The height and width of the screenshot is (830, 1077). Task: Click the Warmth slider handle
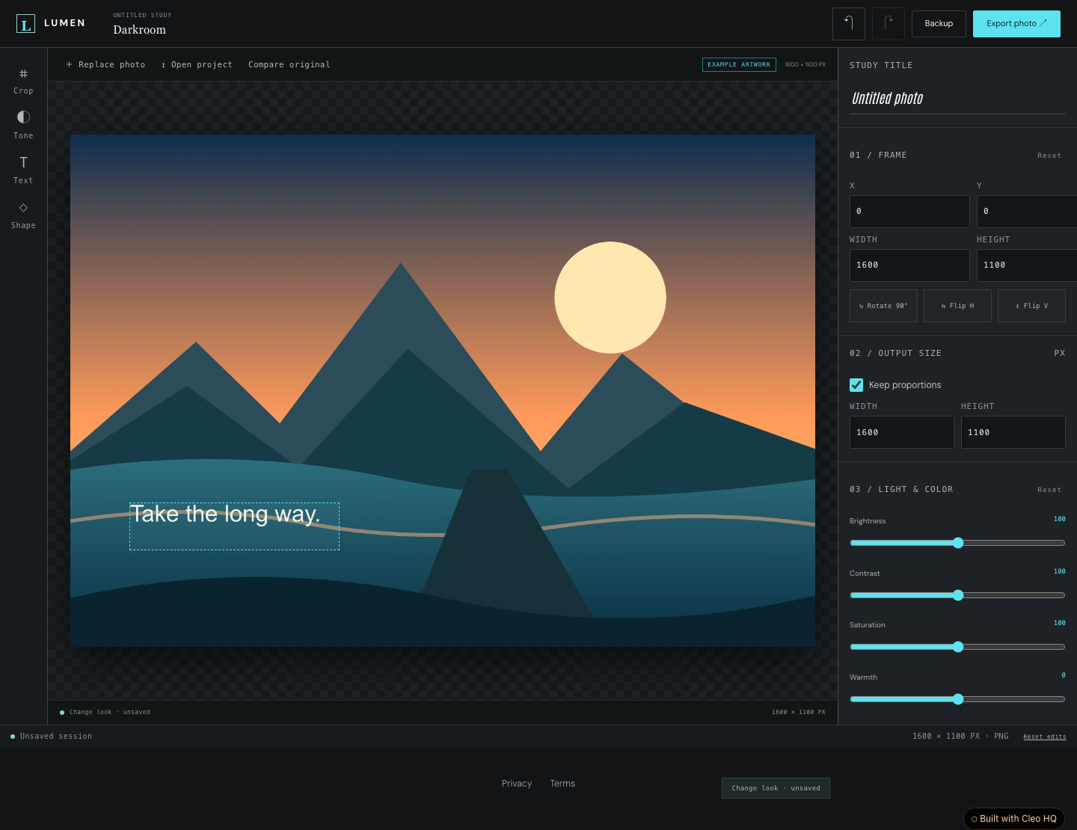(x=958, y=699)
